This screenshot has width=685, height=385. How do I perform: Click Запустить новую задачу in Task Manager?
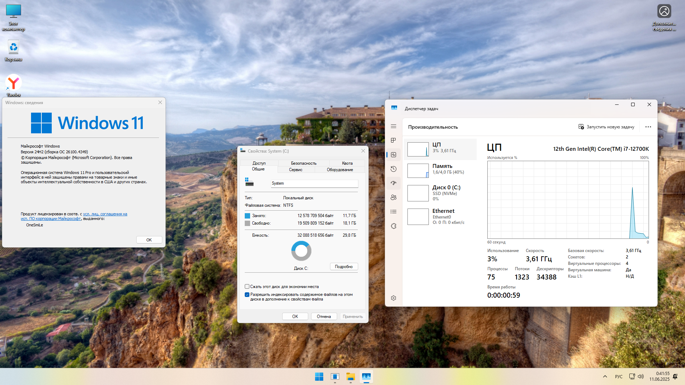(x=606, y=127)
